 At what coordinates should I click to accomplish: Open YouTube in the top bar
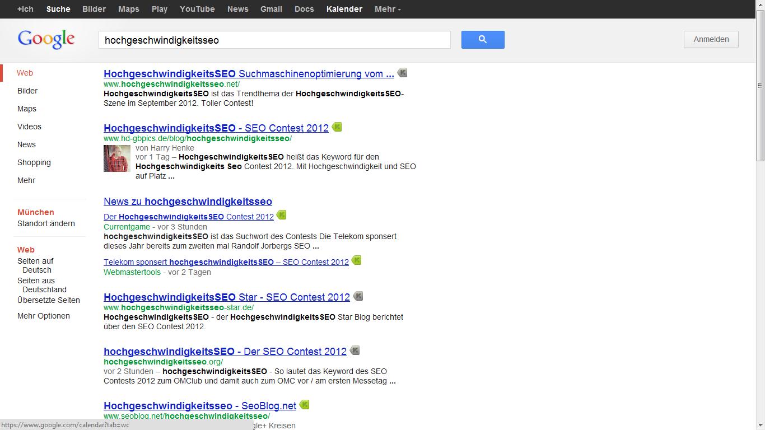197,9
